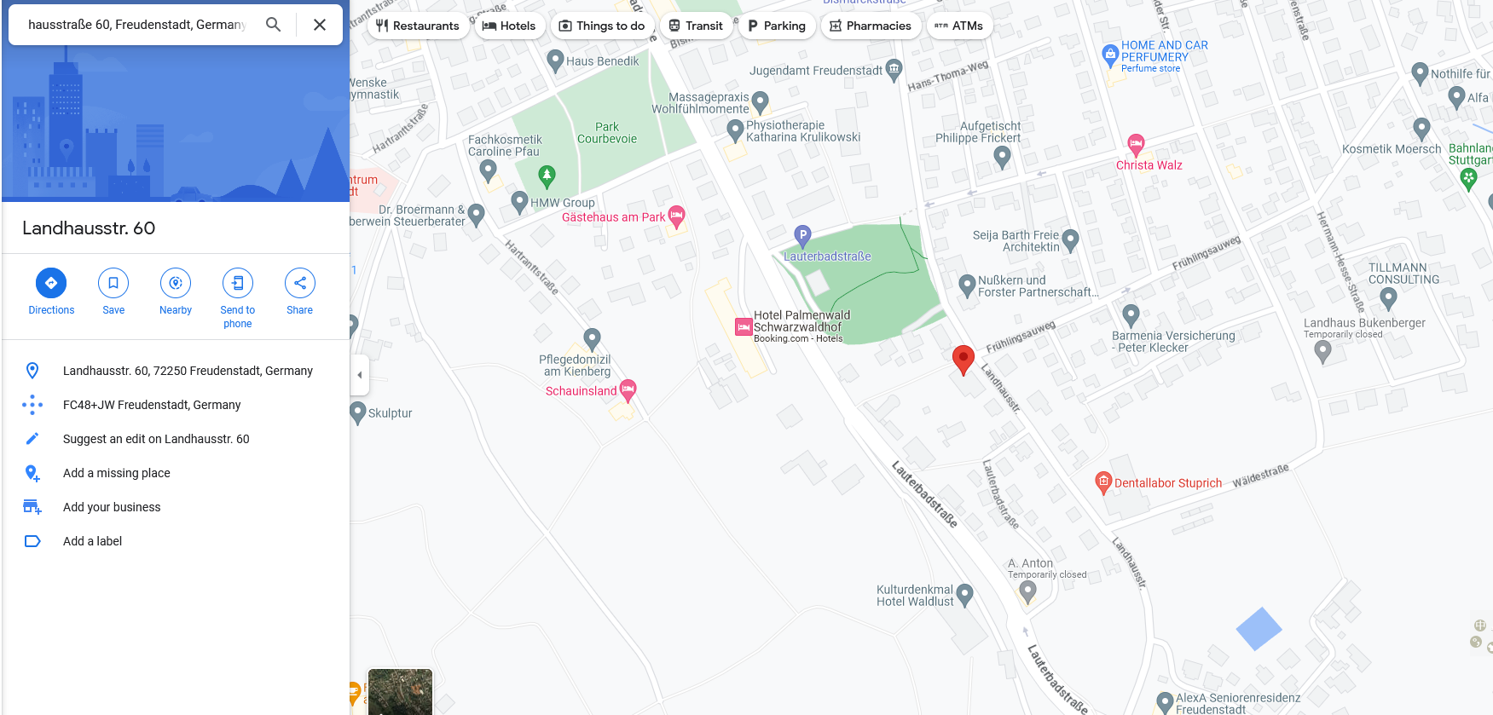The image size is (1493, 715).
Task: Select the red Landhausstr. 60 map pin
Action: 964,360
